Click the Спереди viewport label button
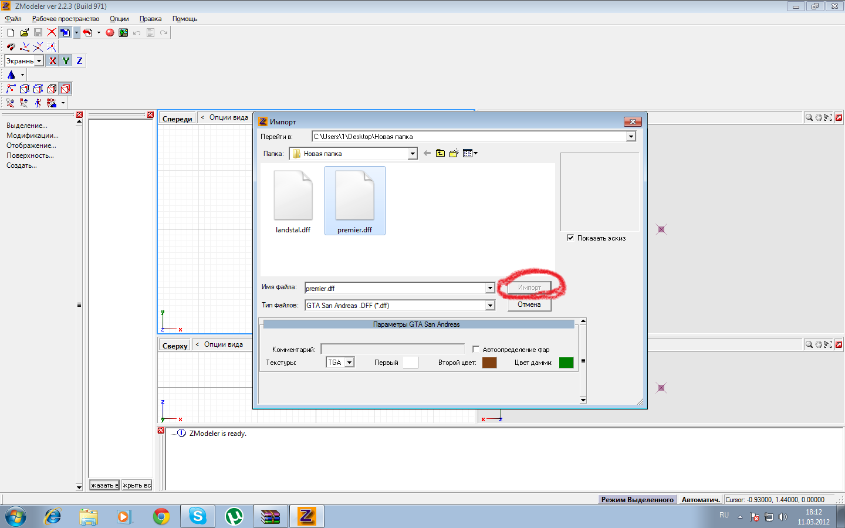 [x=177, y=119]
